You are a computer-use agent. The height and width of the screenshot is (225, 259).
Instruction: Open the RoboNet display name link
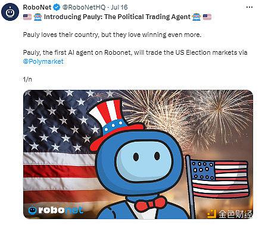(x=37, y=7)
